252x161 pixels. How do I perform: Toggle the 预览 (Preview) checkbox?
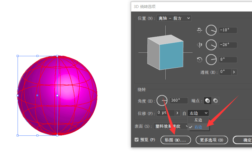(x=137, y=140)
